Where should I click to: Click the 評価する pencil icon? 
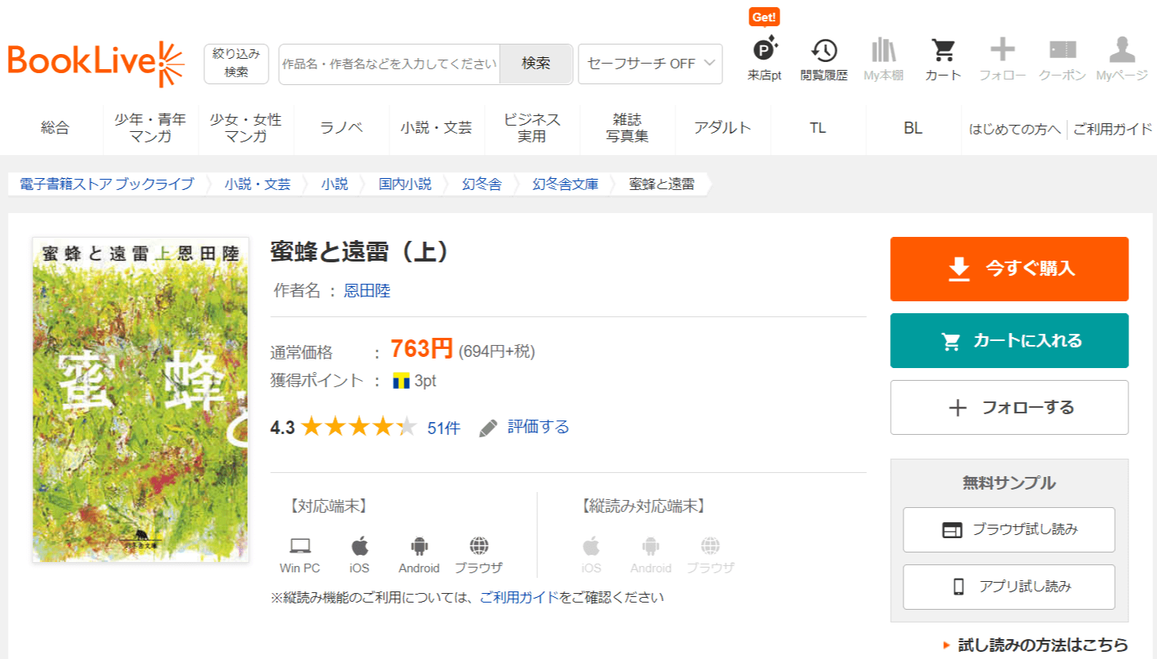click(489, 428)
